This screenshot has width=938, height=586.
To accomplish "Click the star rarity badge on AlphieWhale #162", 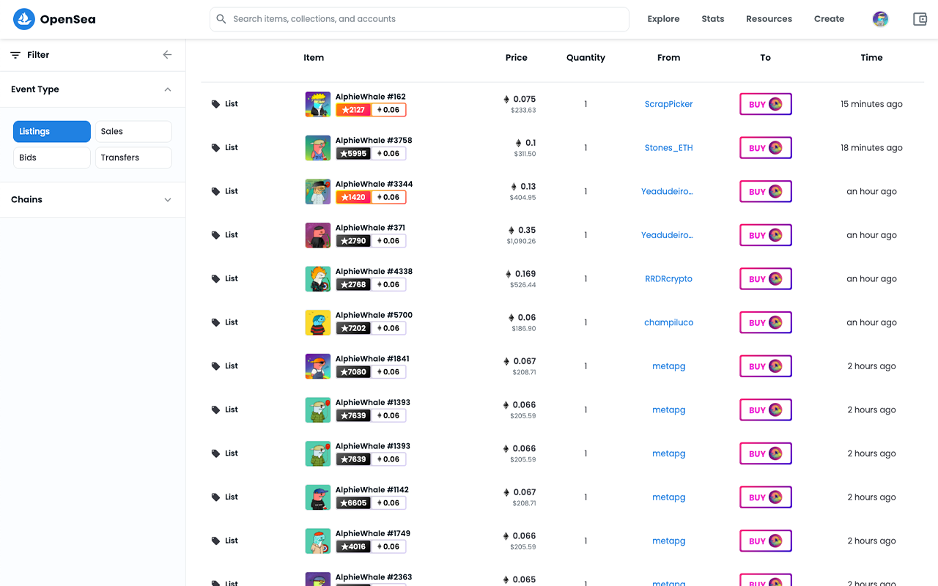I will pos(352,110).
